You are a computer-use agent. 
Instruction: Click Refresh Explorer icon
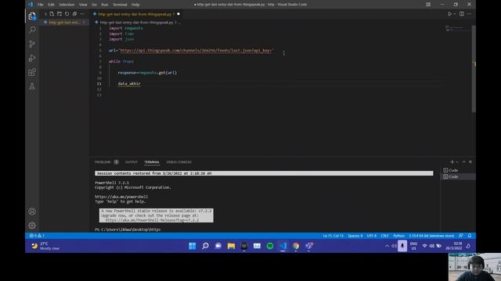coord(67,14)
